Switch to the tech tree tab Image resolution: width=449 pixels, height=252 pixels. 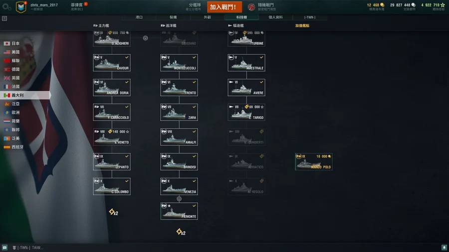click(x=241, y=17)
